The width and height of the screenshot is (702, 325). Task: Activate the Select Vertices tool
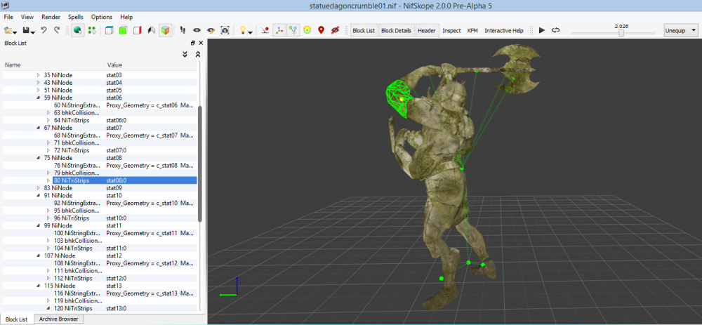click(x=92, y=30)
